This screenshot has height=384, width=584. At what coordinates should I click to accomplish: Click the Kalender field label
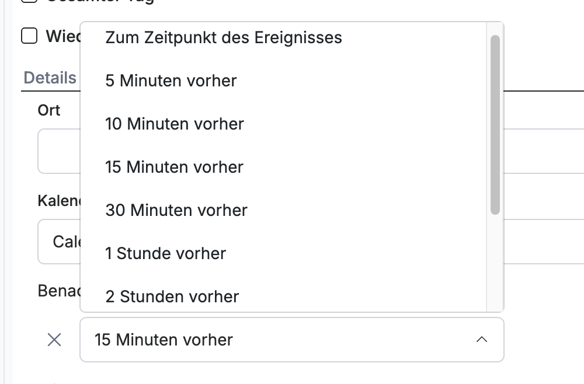59,201
